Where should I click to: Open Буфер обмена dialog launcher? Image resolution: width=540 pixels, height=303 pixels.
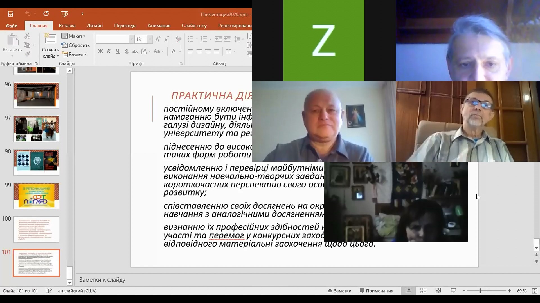36,64
